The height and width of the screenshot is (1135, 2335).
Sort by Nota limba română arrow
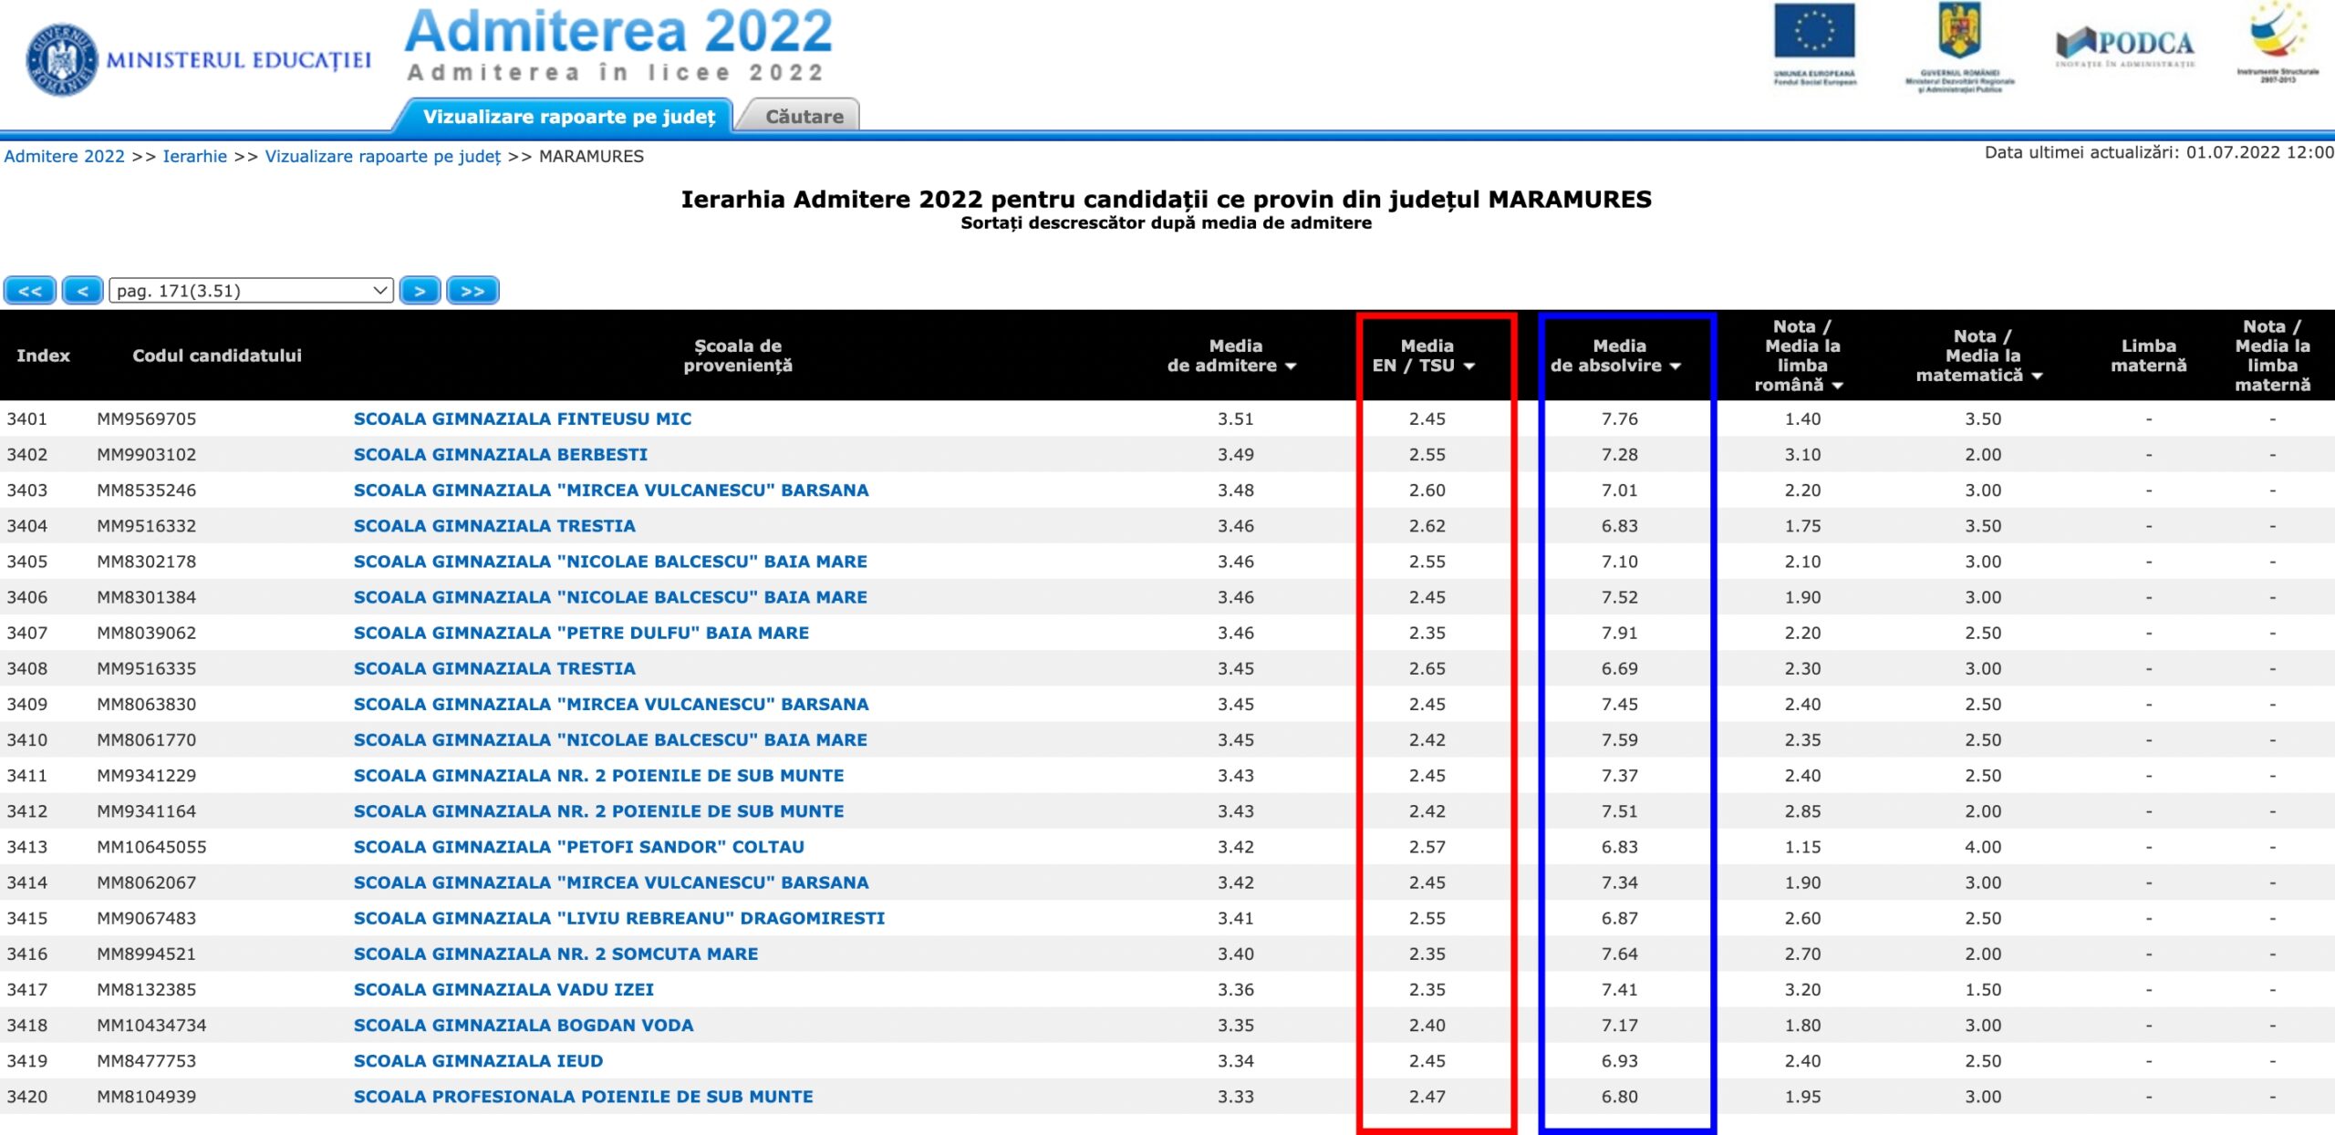click(1837, 386)
